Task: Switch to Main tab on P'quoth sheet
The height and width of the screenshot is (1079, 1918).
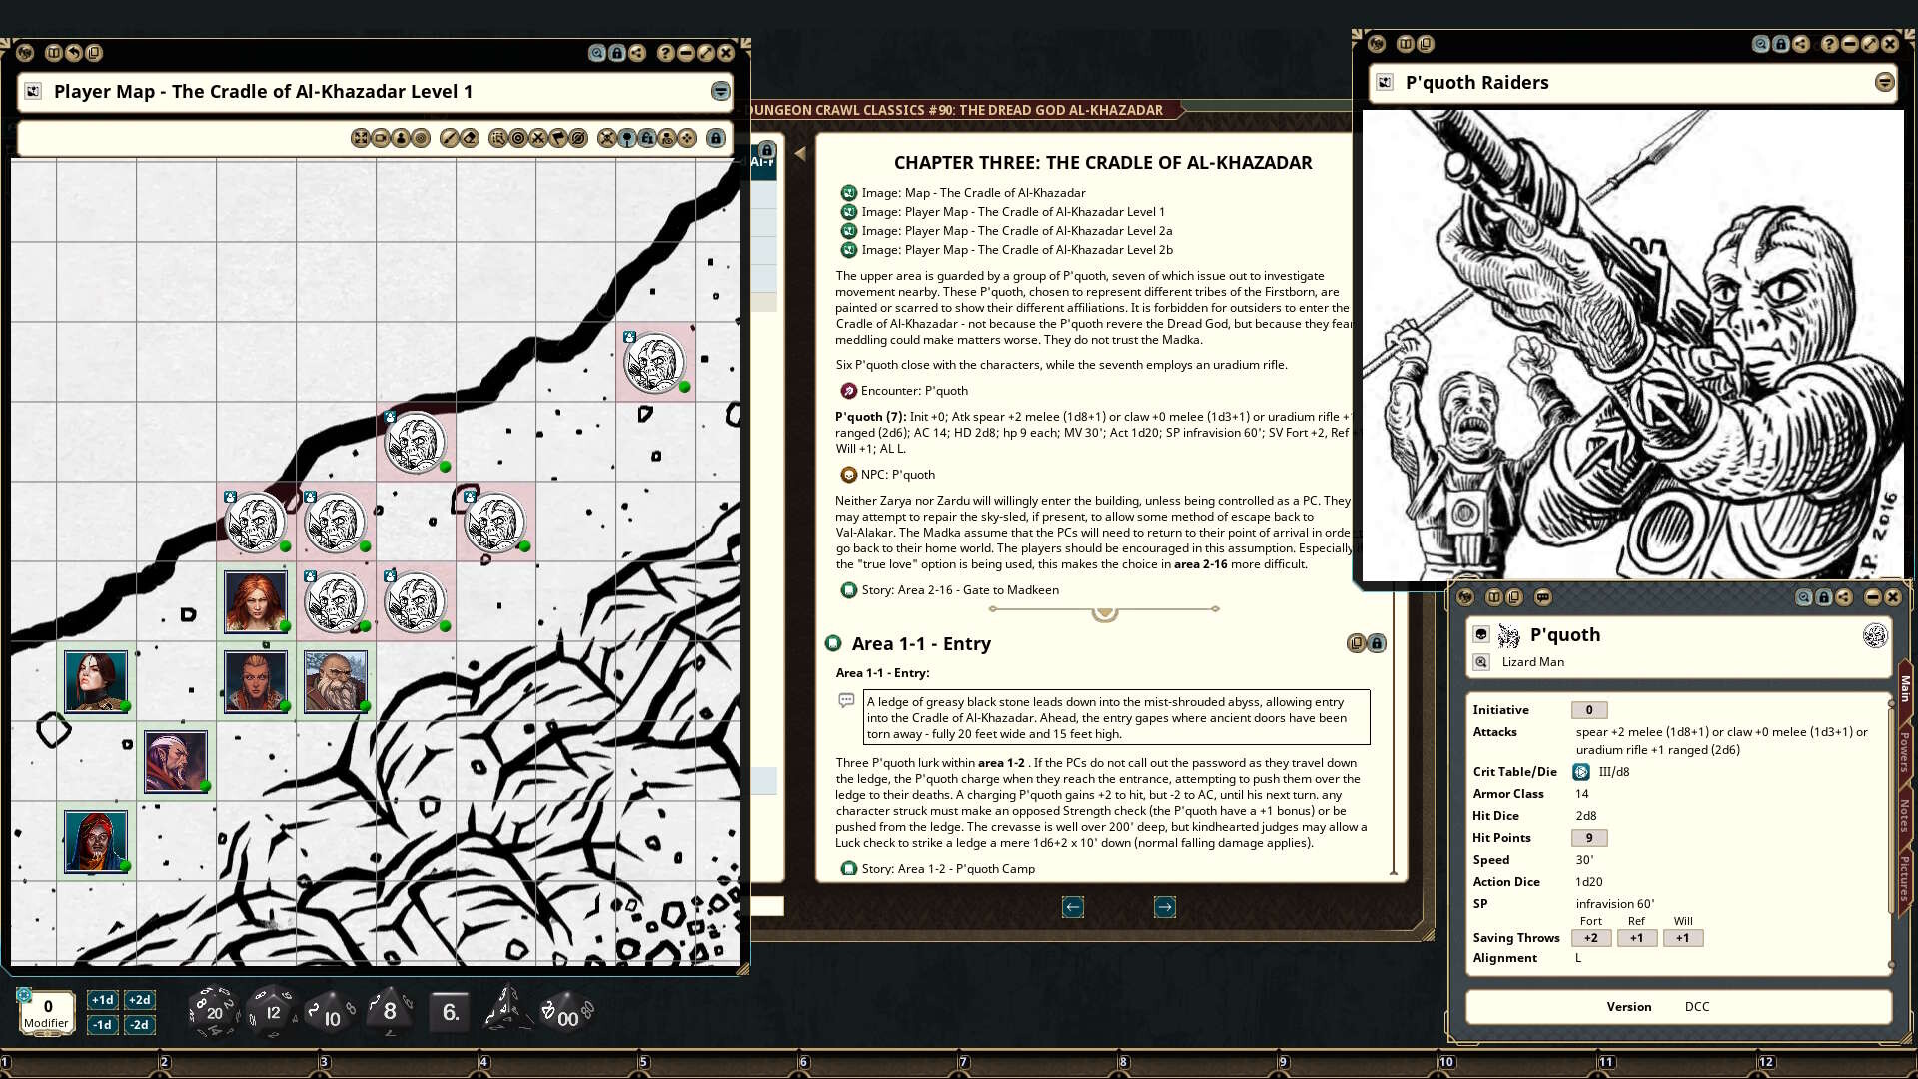Action: (x=1904, y=688)
